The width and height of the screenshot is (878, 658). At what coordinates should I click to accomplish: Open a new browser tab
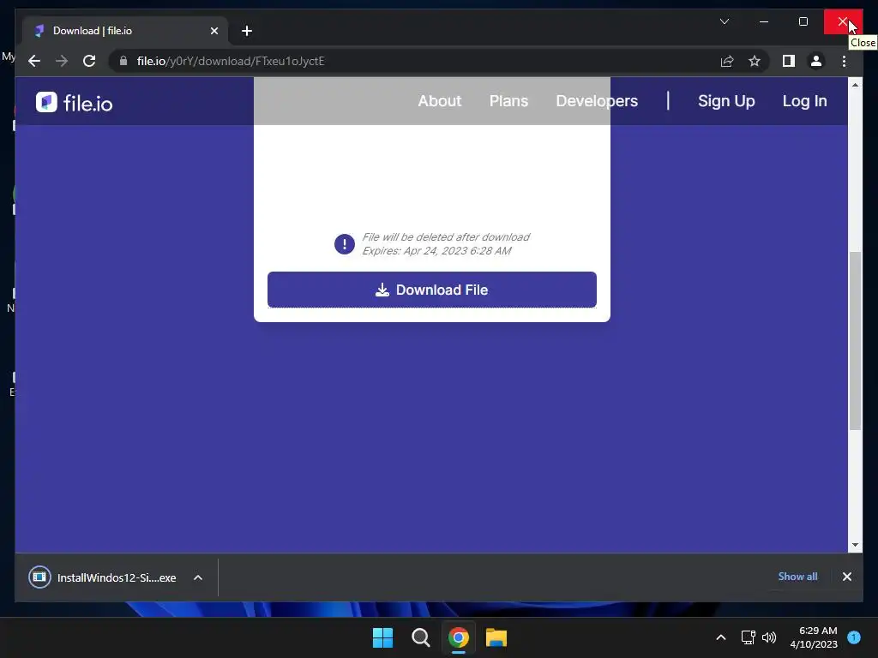247,31
